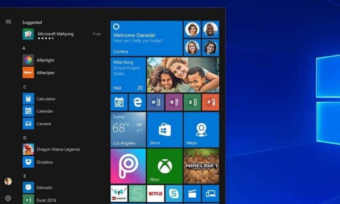
Task: Jump to letter A in the app list
Action: [24, 48]
